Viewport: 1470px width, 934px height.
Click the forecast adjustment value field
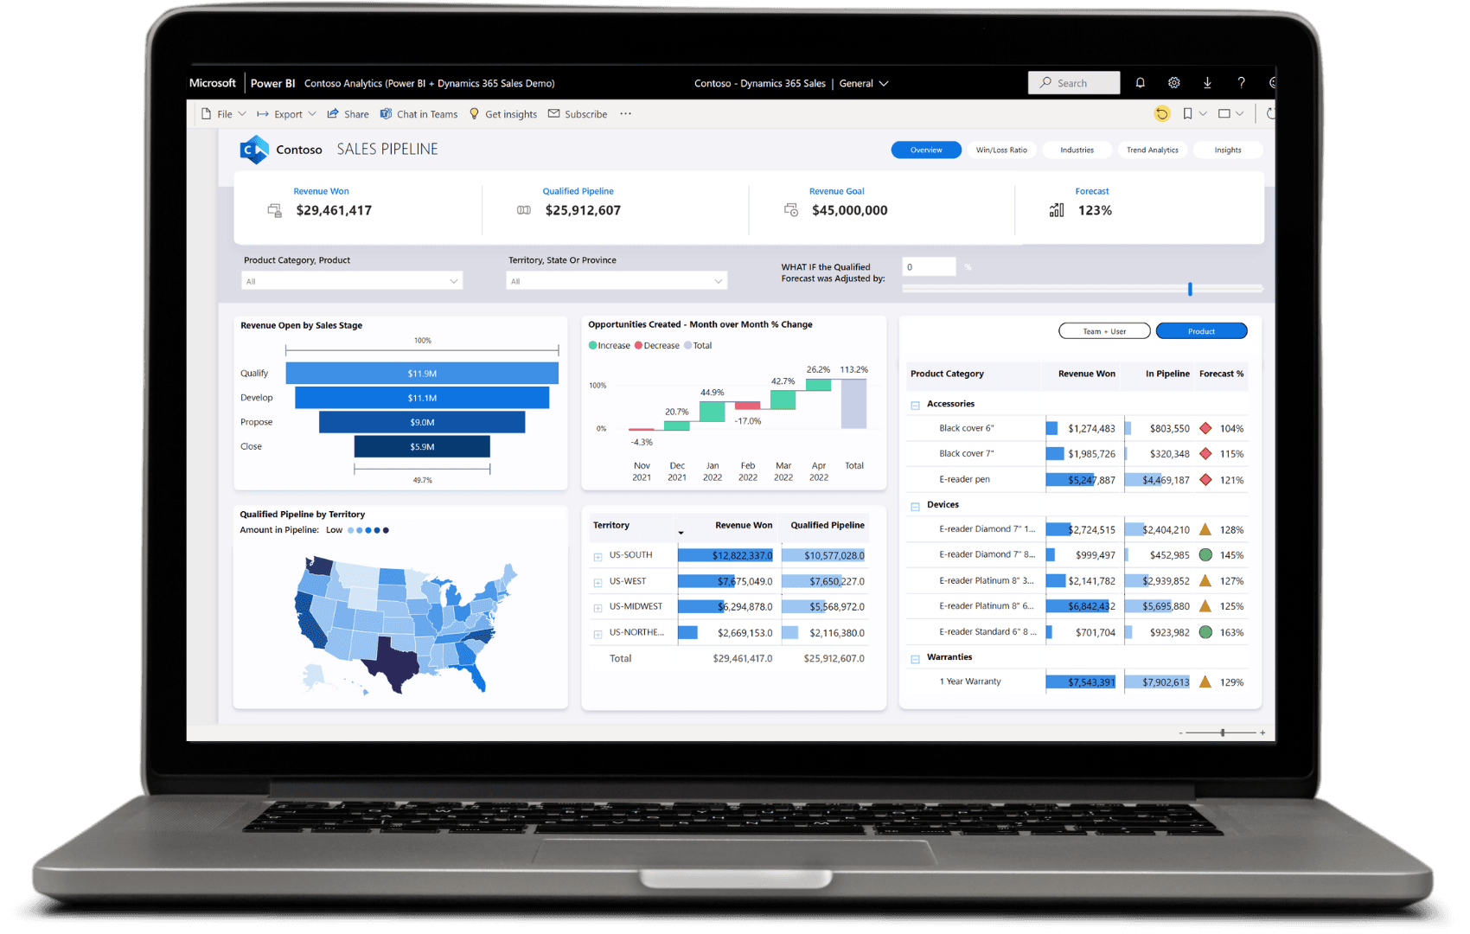click(x=929, y=267)
